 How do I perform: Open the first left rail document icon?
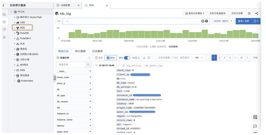4,14
